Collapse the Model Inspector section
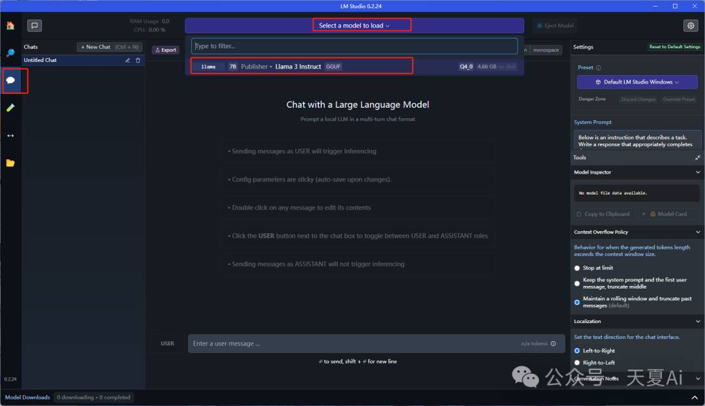The image size is (705, 406). pyautogui.click(x=698, y=173)
